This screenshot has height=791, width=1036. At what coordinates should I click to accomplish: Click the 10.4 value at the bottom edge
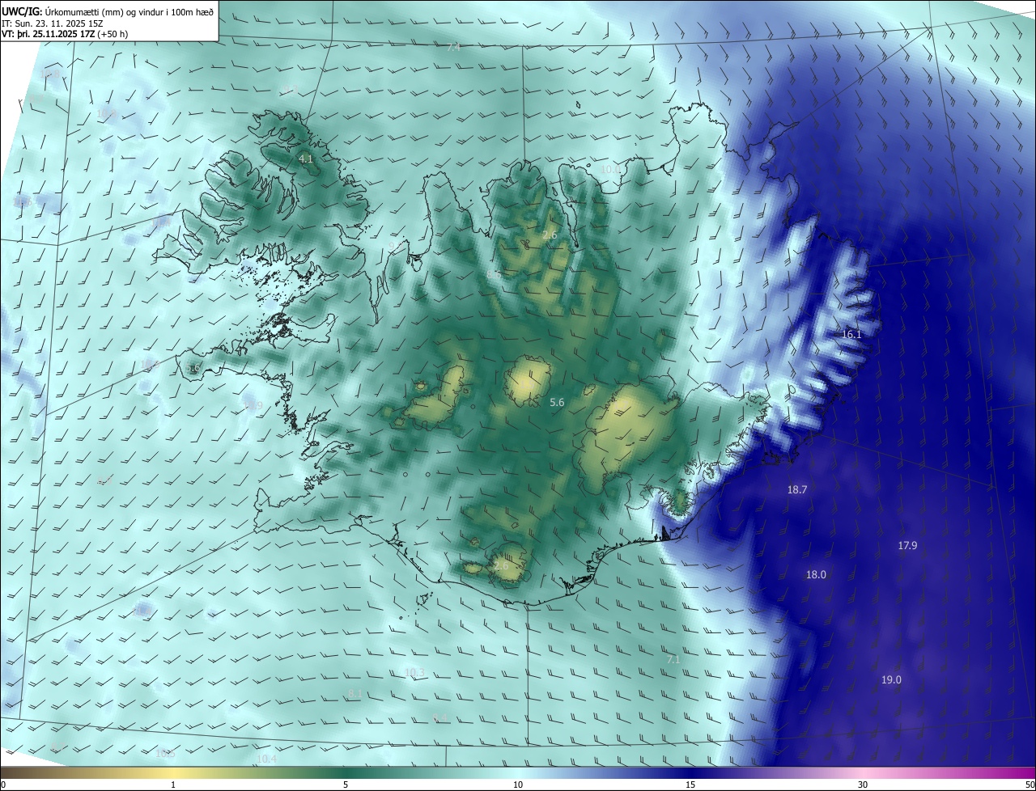tap(266, 759)
